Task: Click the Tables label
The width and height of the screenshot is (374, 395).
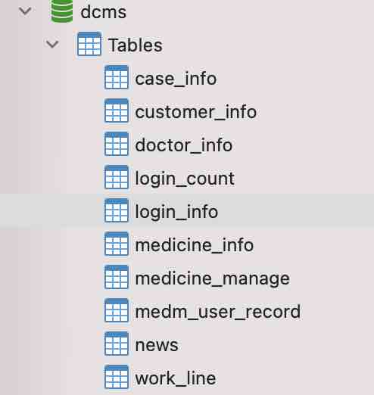Action: point(136,45)
